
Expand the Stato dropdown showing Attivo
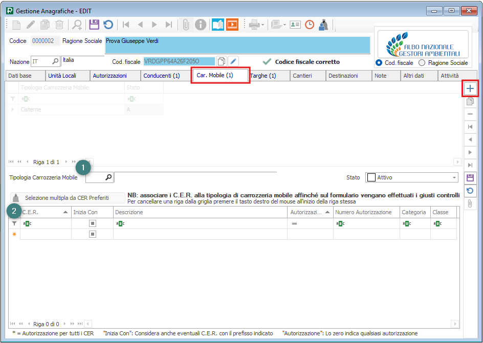pyautogui.click(x=454, y=178)
